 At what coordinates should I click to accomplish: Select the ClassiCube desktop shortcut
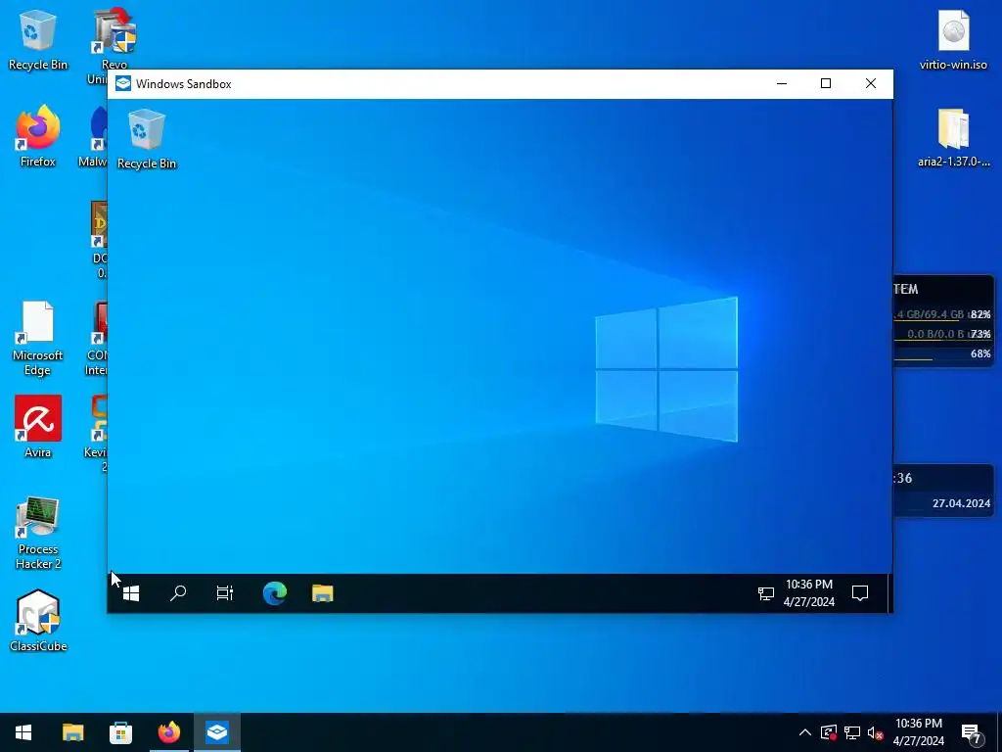click(38, 621)
